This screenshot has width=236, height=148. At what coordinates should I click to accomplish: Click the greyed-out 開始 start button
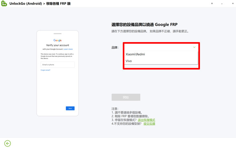coord(126,97)
